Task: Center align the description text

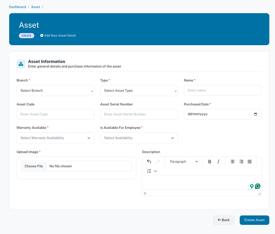Action: [x=233, y=162]
